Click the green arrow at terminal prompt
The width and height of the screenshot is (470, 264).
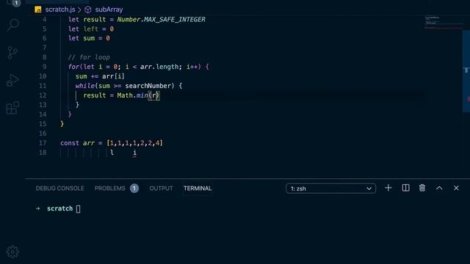coord(38,208)
